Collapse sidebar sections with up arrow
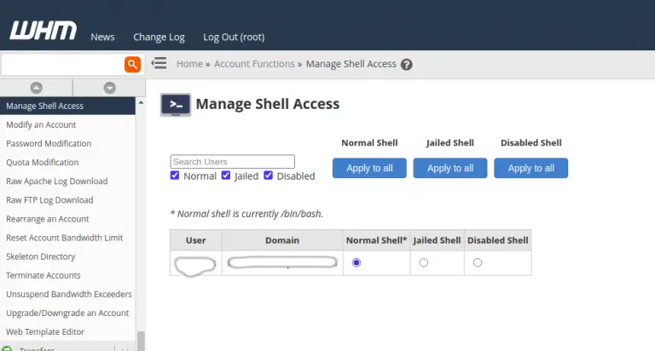655x351 pixels. tap(36, 88)
